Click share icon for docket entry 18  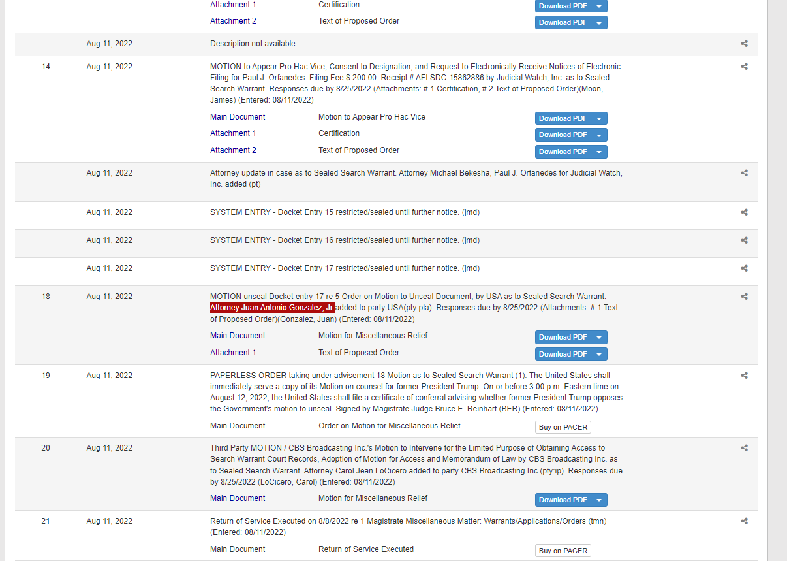click(744, 297)
